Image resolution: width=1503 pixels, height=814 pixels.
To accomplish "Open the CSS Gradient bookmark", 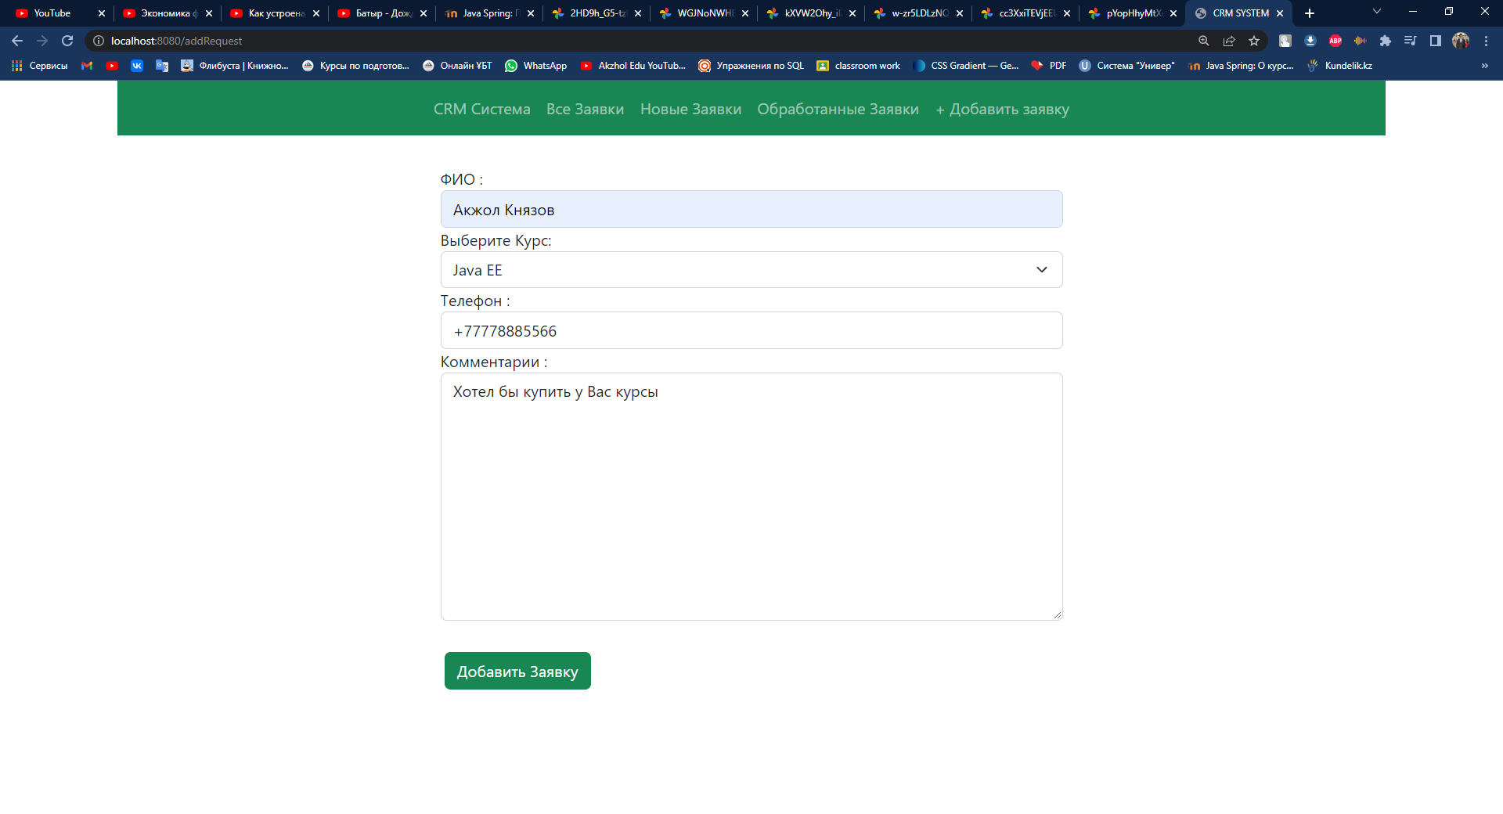I will pos(966,66).
